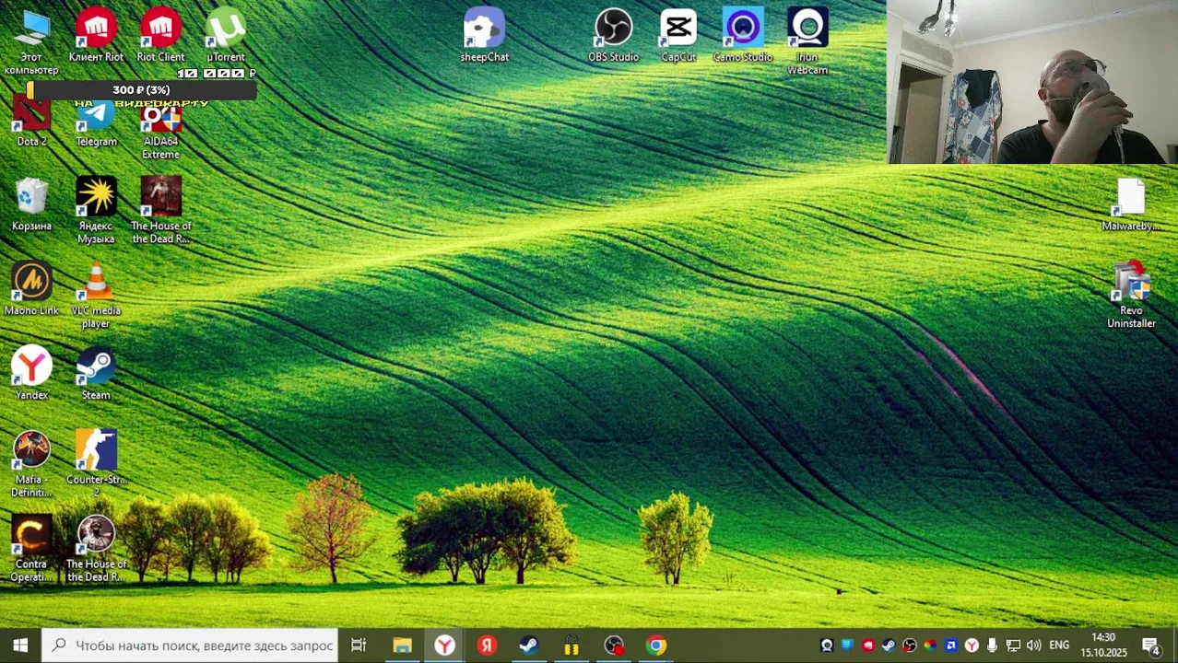Select the Camo Studio desktop icon

pyautogui.click(x=743, y=36)
